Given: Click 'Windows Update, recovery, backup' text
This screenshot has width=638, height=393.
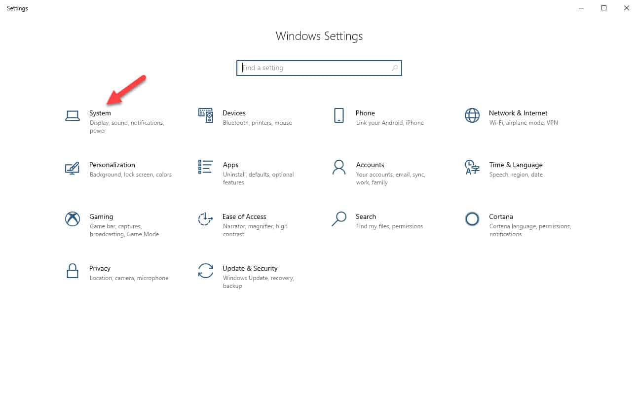Looking at the screenshot, I should tap(258, 282).
